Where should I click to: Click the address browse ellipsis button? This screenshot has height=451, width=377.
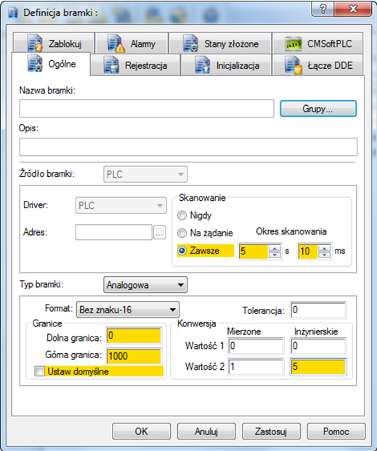coord(159,232)
